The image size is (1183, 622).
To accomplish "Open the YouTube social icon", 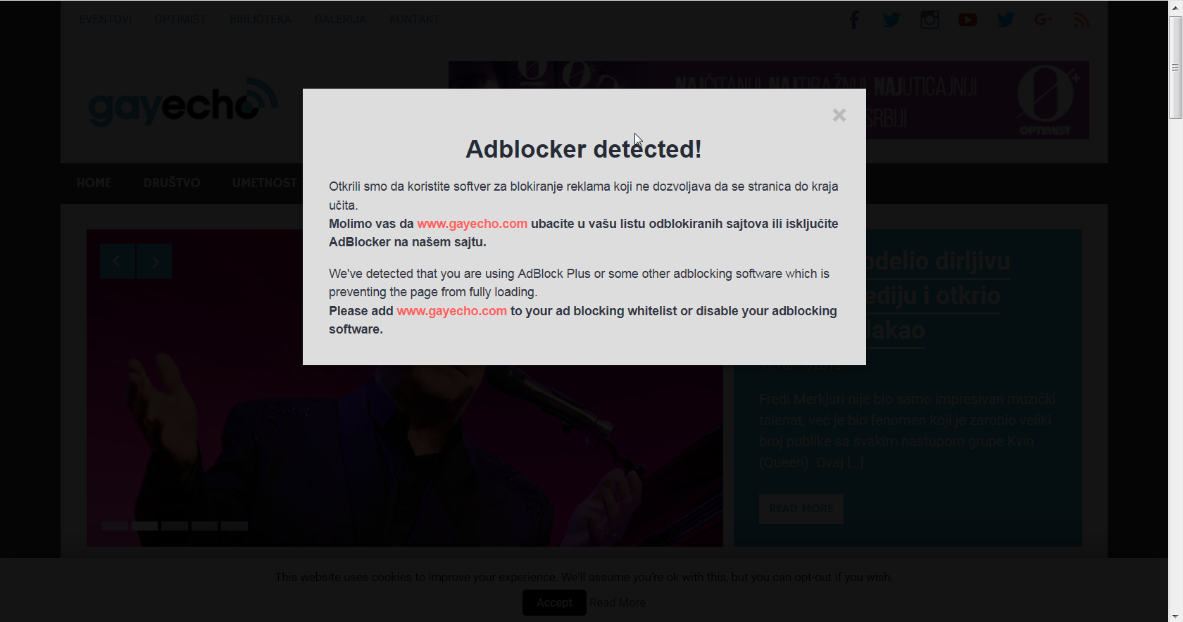I will point(968,20).
